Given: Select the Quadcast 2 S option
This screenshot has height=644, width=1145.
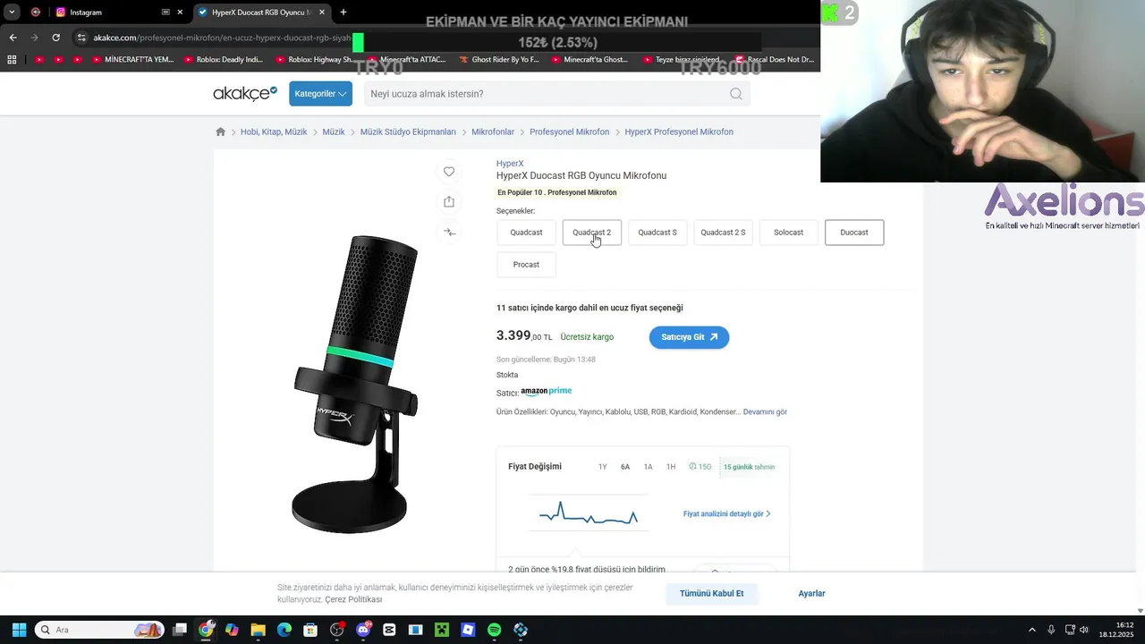Looking at the screenshot, I should [x=723, y=233].
